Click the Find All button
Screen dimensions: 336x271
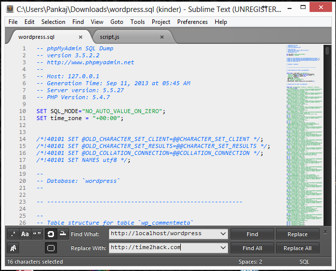pos(252,248)
